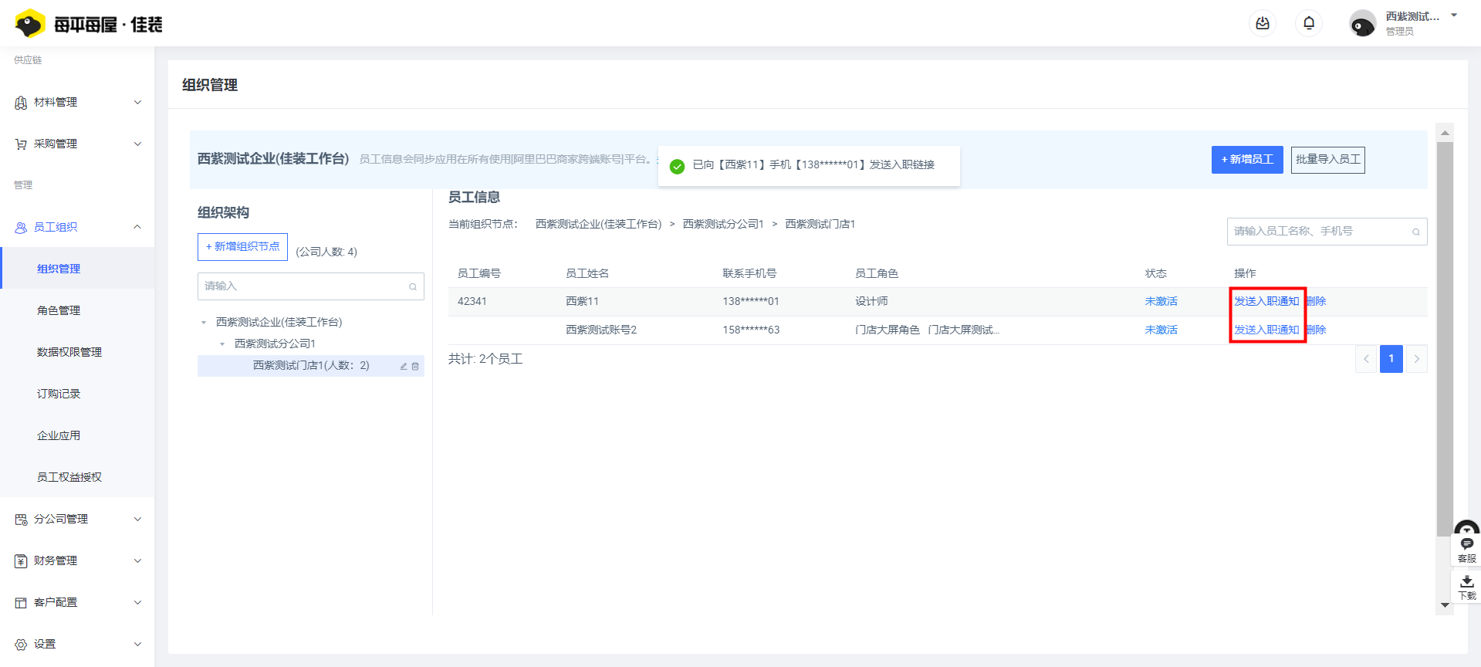Click the organization tree 请输入 search field
Viewport: 1481px width, 667px height.
(310, 286)
